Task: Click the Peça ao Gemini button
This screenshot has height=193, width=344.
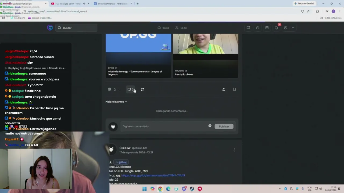Action: pos(304,3)
